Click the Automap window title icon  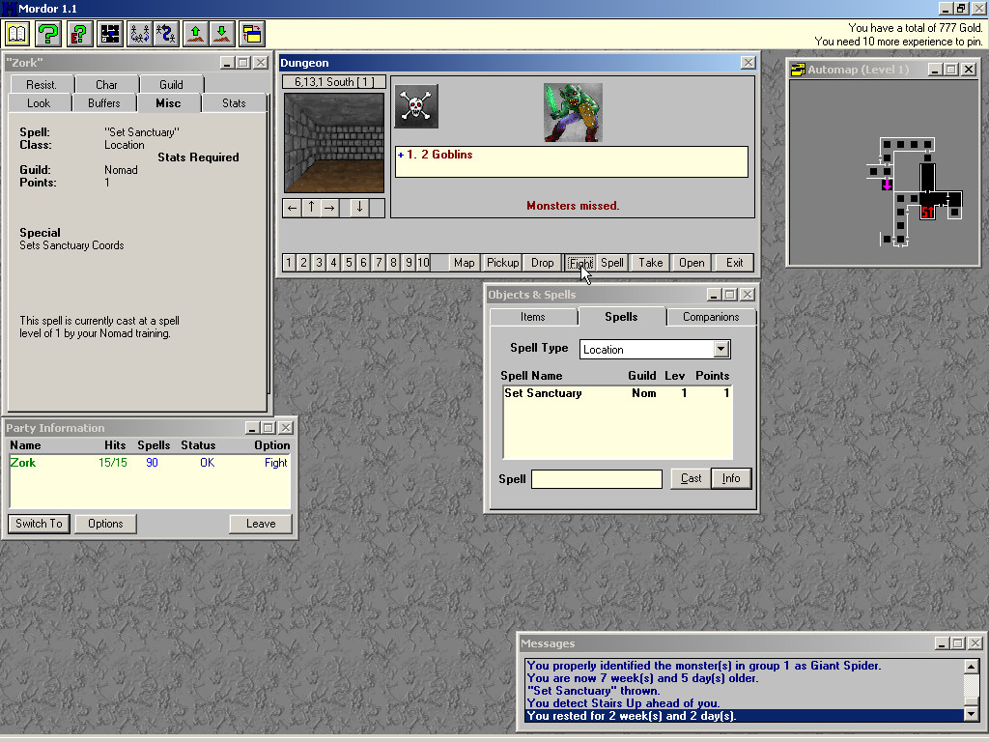pyautogui.click(x=798, y=70)
